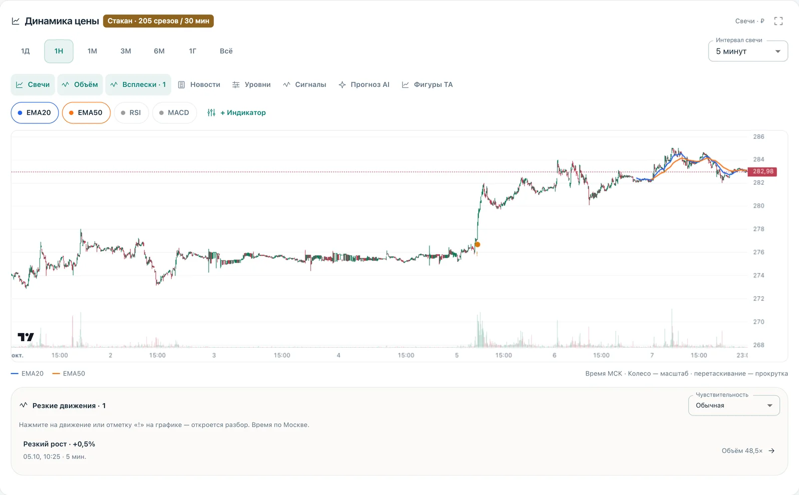799x495 pixels.
Task: Expand the Чувствительность dropdown
Action: pos(734,406)
